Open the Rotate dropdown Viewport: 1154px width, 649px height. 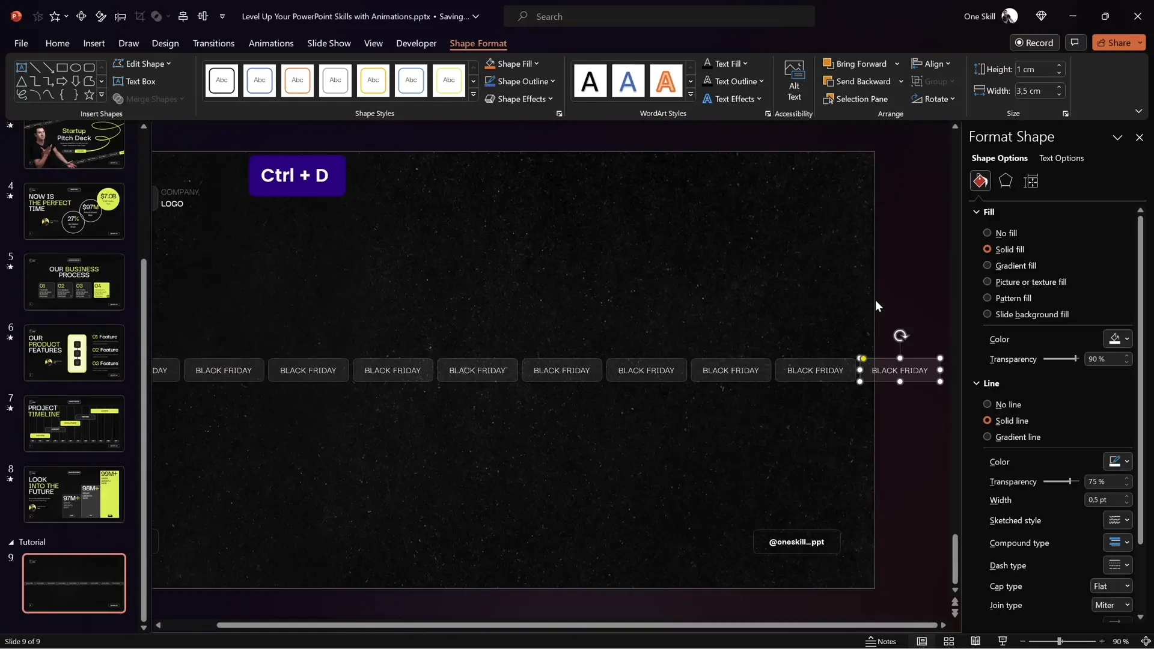(x=933, y=99)
